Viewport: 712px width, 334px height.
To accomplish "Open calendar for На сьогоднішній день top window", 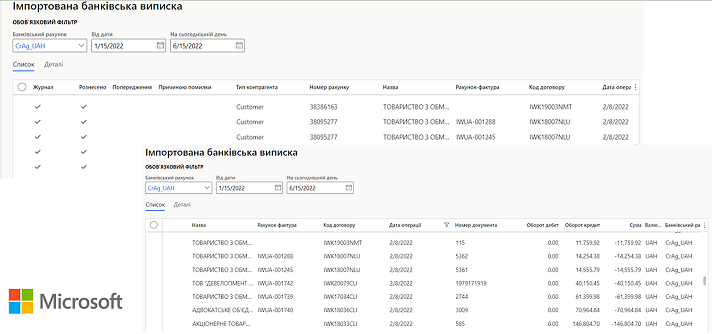I will point(239,45).
